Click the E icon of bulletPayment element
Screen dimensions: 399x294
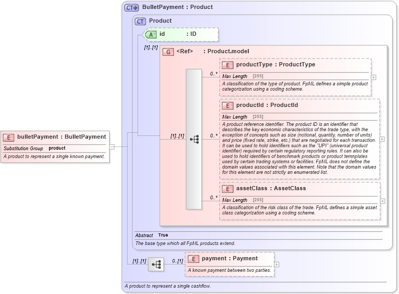coord(8,138)
